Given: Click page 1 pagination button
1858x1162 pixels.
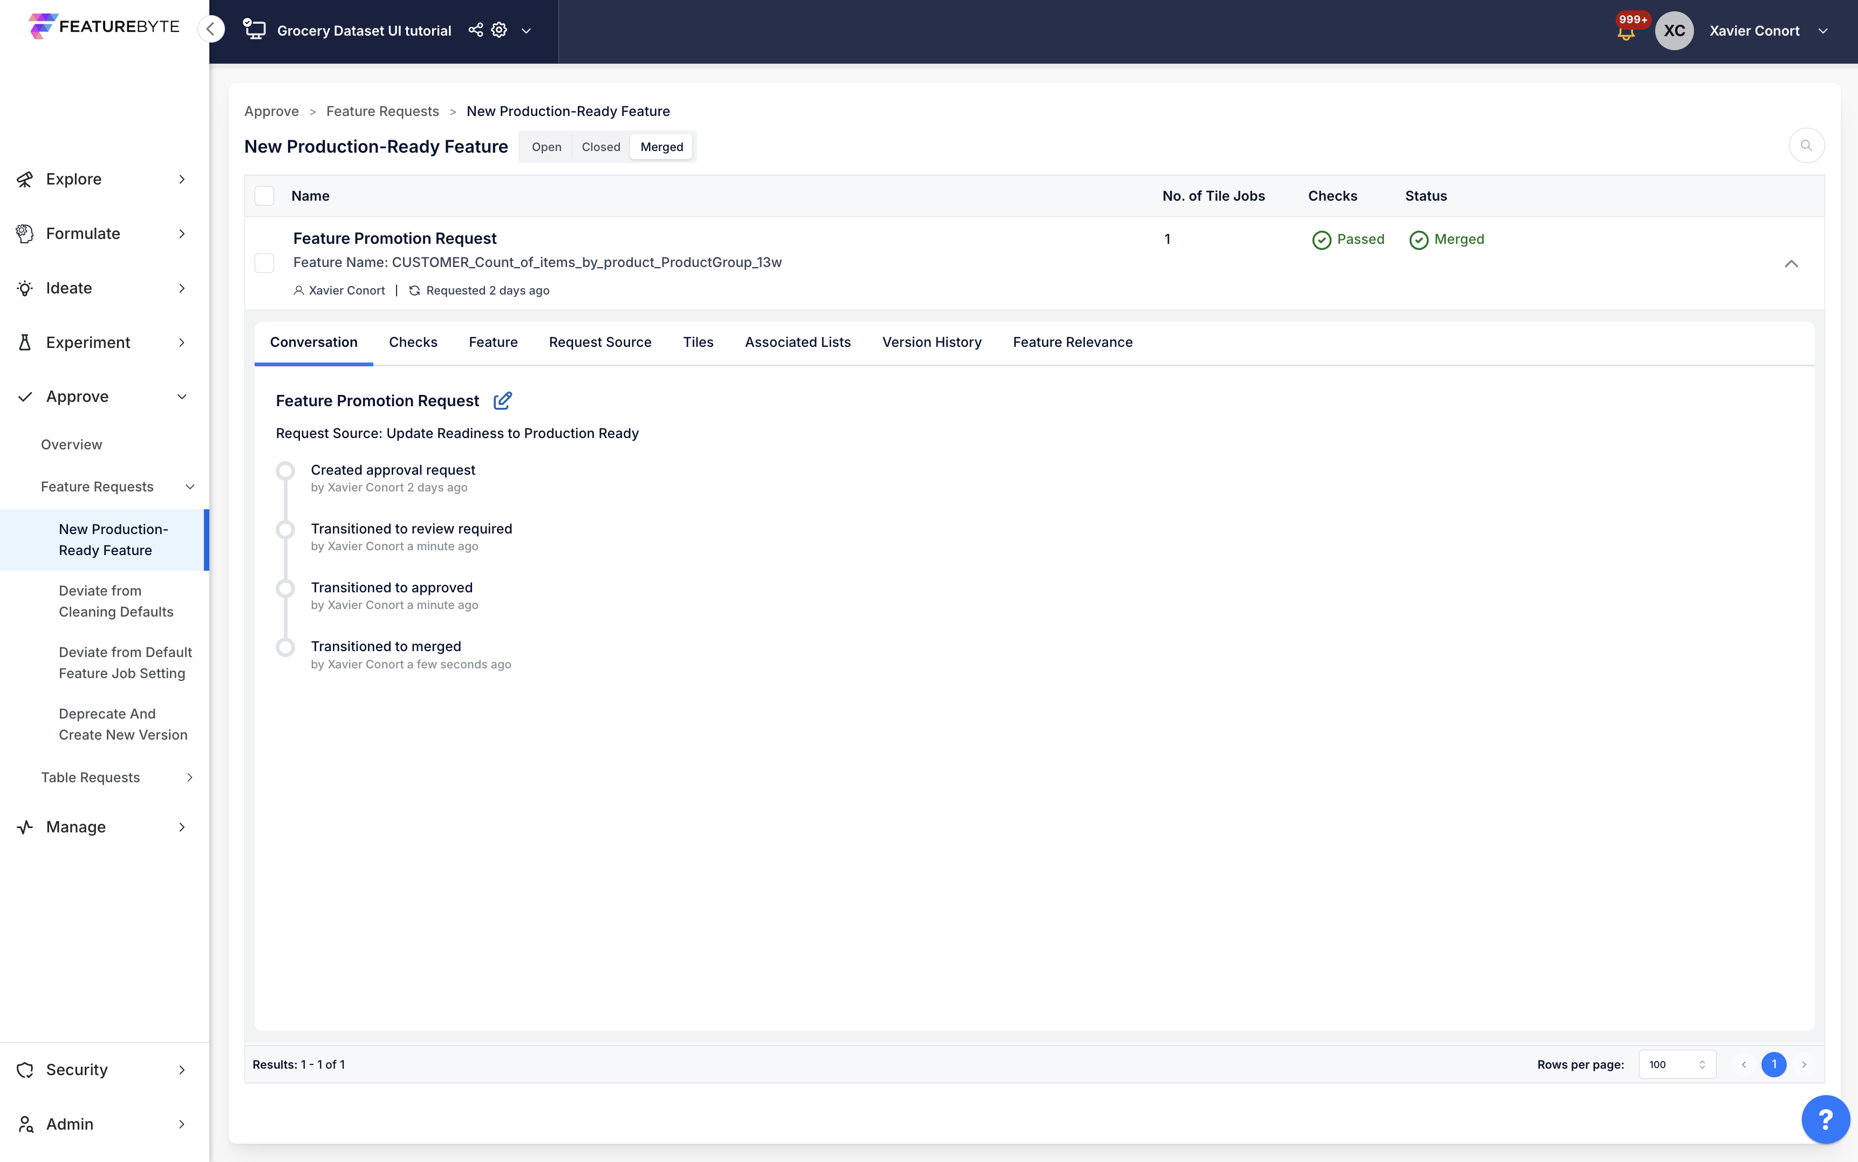Looking at the screenshot, I should tap(1773, 1064).
